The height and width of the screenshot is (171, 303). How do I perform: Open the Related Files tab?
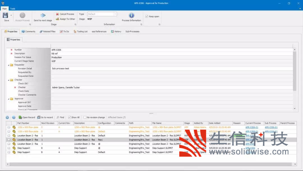click(47, 31)
